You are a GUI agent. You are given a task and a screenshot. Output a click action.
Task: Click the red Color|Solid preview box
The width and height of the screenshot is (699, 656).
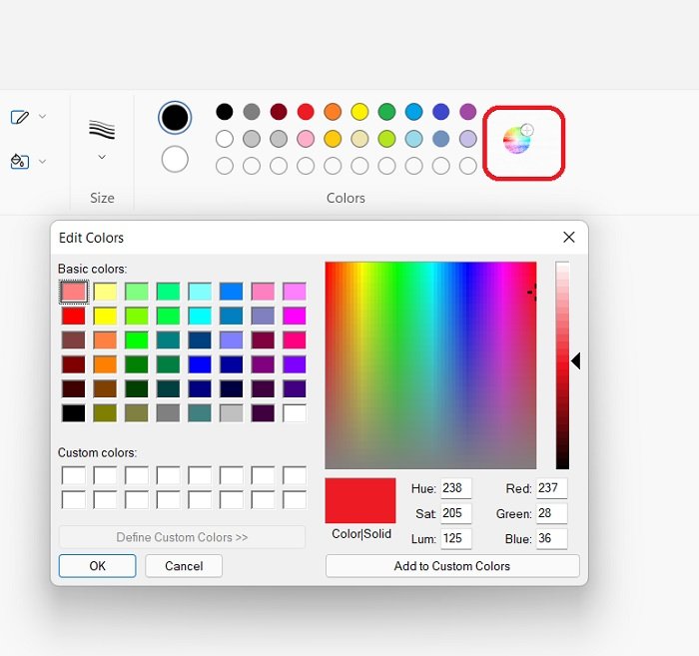360,500
